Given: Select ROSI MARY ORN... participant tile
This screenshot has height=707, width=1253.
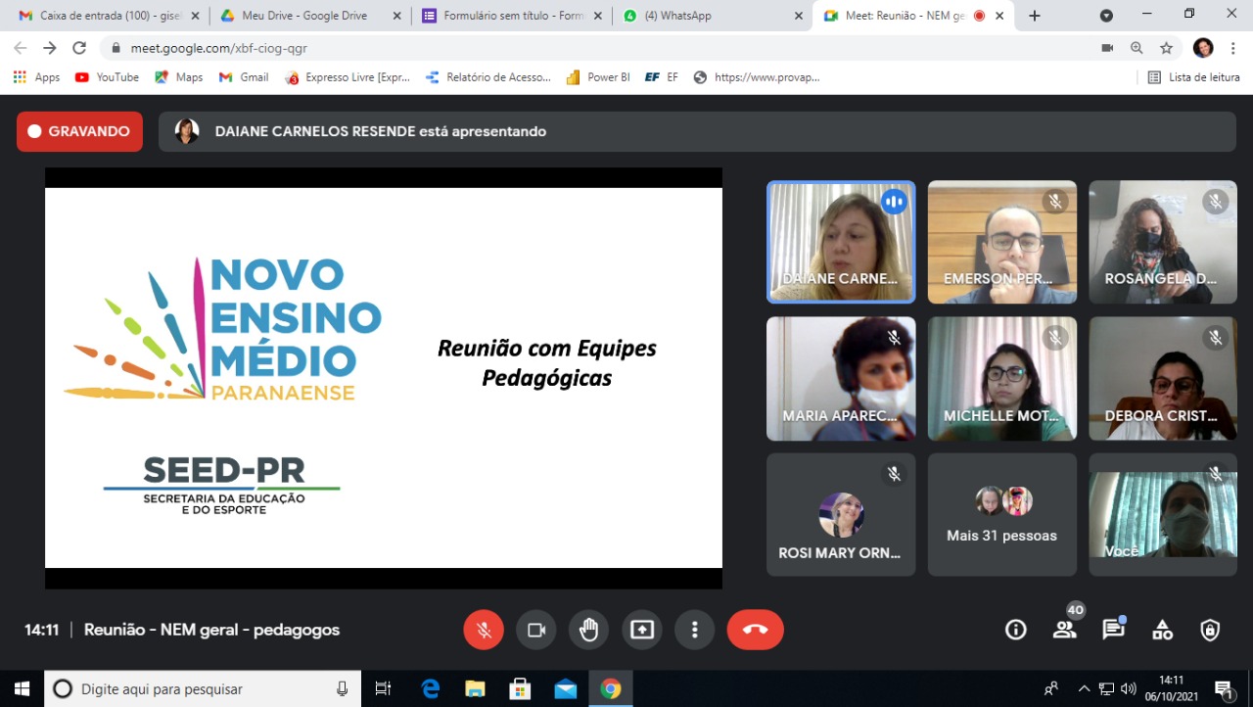Looking at the screenshot, I should [841, 514].
